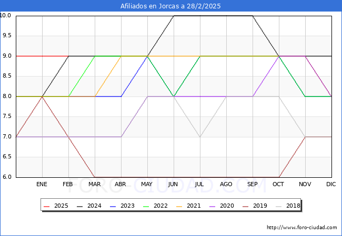The height and width of the screenshot is (236, 342).
Task: Click the 2022 legend label
Action: (x=160, y=206)
